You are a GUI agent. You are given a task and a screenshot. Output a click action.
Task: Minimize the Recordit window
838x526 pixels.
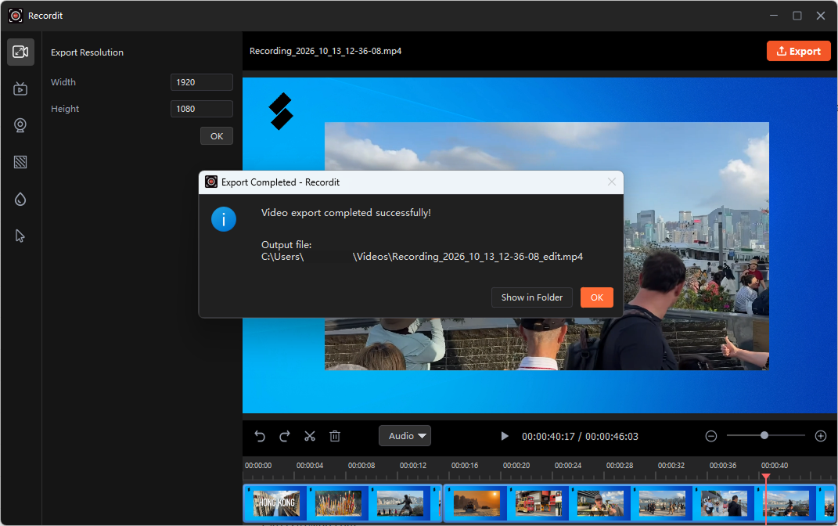point(773,16)
